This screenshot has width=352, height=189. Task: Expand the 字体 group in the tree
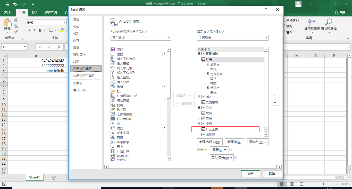208,69
